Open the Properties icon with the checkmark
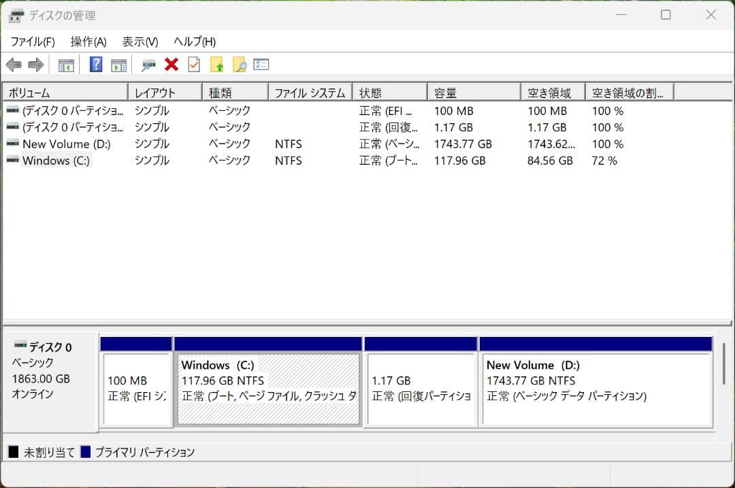 pos(193,65)
